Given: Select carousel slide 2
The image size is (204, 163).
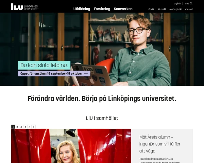Looking at the screenshot, I should 17,127.
